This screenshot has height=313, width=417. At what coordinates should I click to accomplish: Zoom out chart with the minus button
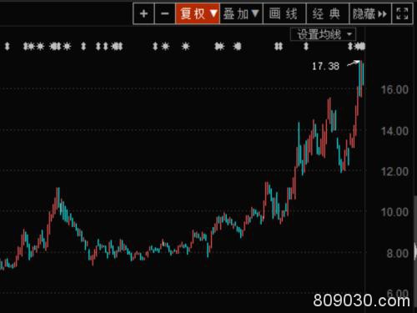pos(165,13)
